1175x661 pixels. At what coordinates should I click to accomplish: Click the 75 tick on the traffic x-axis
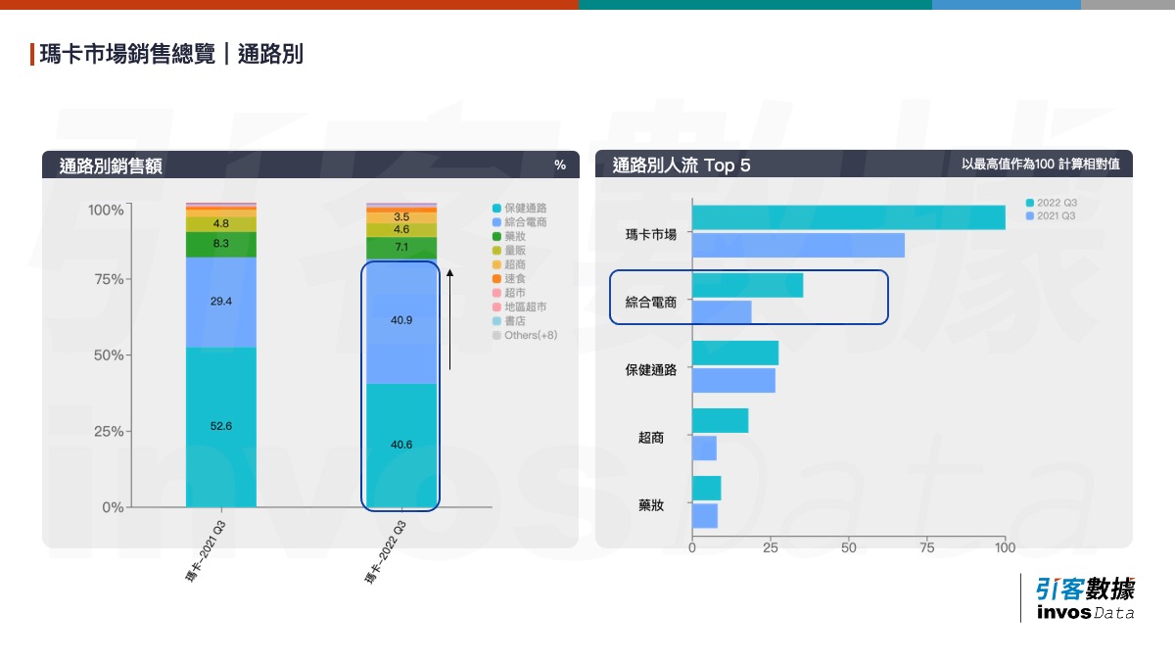point(927,547)
